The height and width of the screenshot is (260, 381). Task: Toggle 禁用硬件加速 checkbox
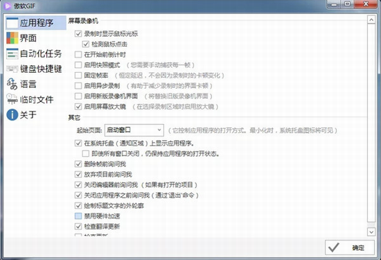[x=78, y=216]
